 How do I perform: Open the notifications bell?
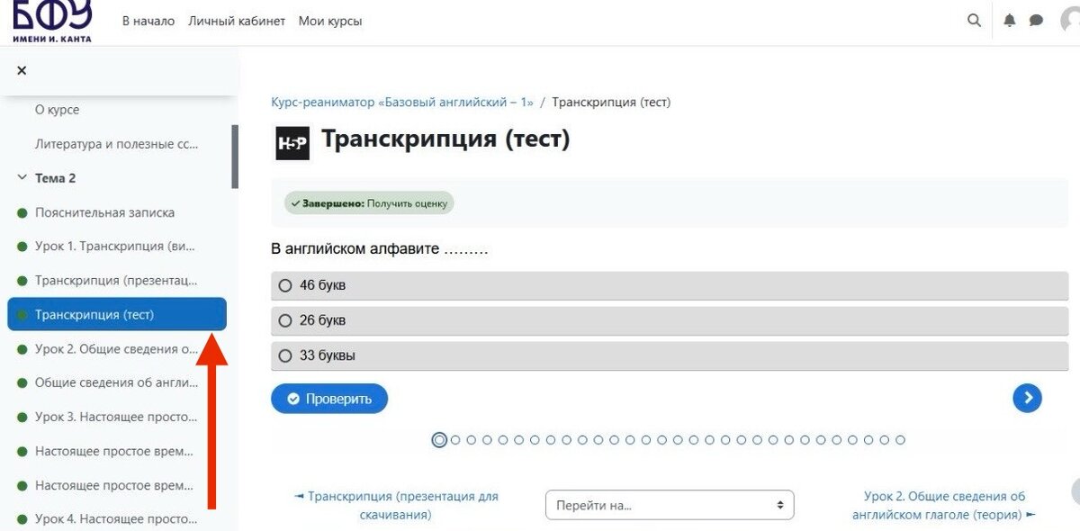1009,19
